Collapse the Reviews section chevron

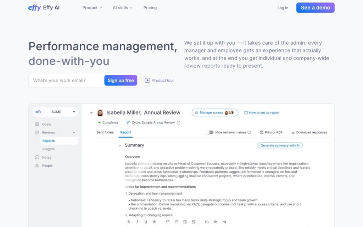tap(74, 133)
